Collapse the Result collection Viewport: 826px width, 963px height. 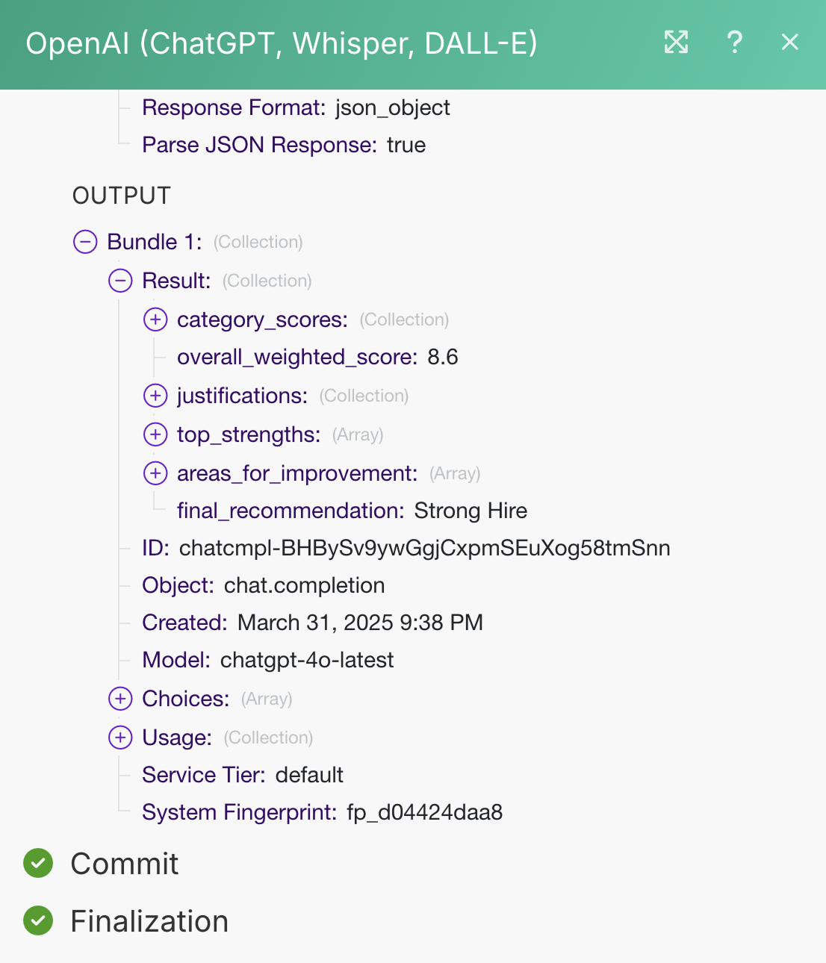[120, 281]
